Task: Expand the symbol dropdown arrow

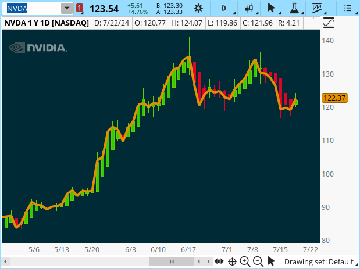Action: pos(67,9)
